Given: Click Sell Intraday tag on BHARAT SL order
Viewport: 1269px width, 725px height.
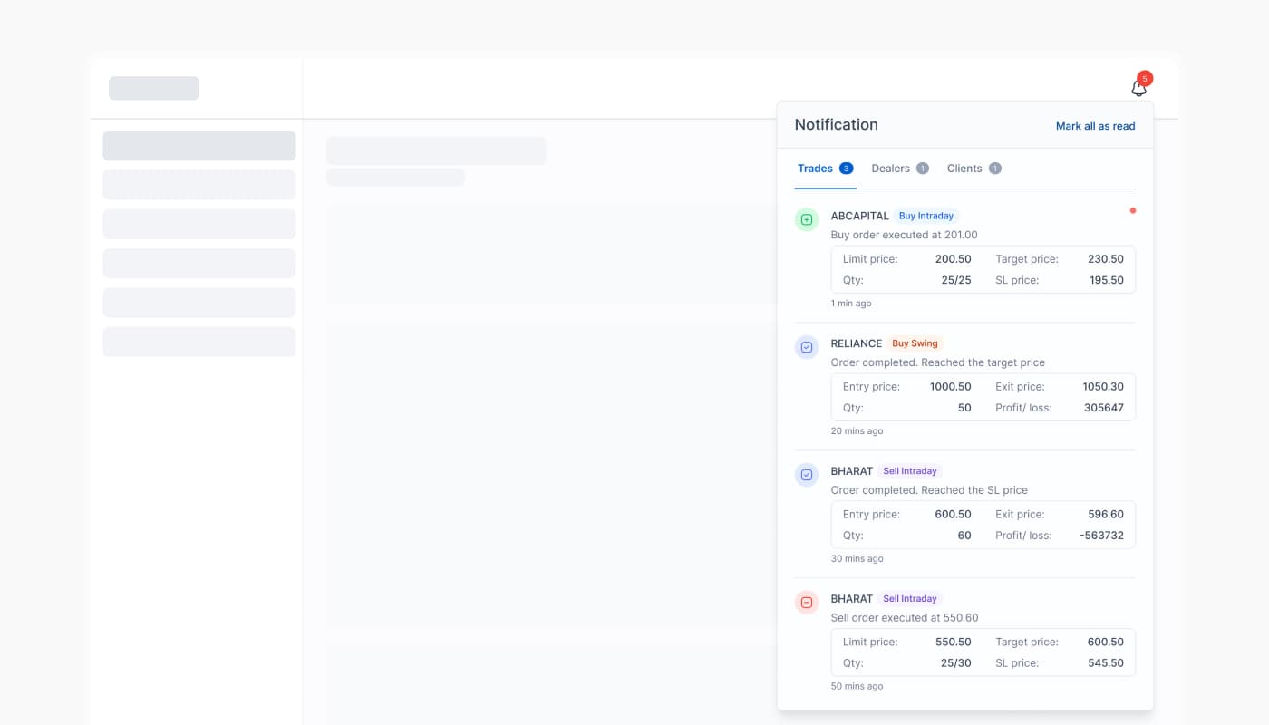Looking at the screenshot, I should (x=909, y=471).
